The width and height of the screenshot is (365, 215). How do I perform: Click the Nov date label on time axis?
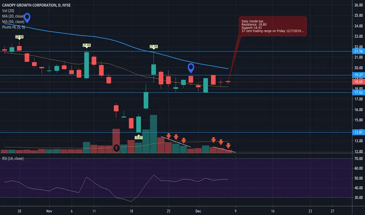click(49, 211)
